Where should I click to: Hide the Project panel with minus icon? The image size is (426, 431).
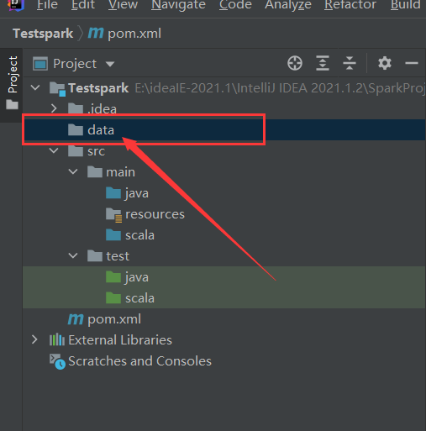pyautogui.click(x=412, y=63)
